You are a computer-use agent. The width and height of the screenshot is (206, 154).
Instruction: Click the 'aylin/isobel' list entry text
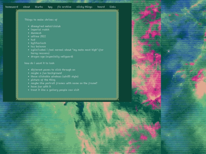(x=67, y=51)
